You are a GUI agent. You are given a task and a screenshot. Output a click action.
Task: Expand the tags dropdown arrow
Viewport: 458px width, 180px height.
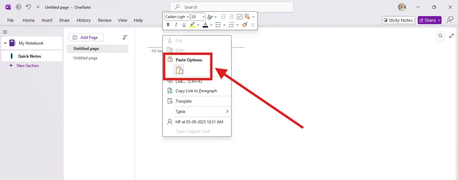tap(253, 17)
